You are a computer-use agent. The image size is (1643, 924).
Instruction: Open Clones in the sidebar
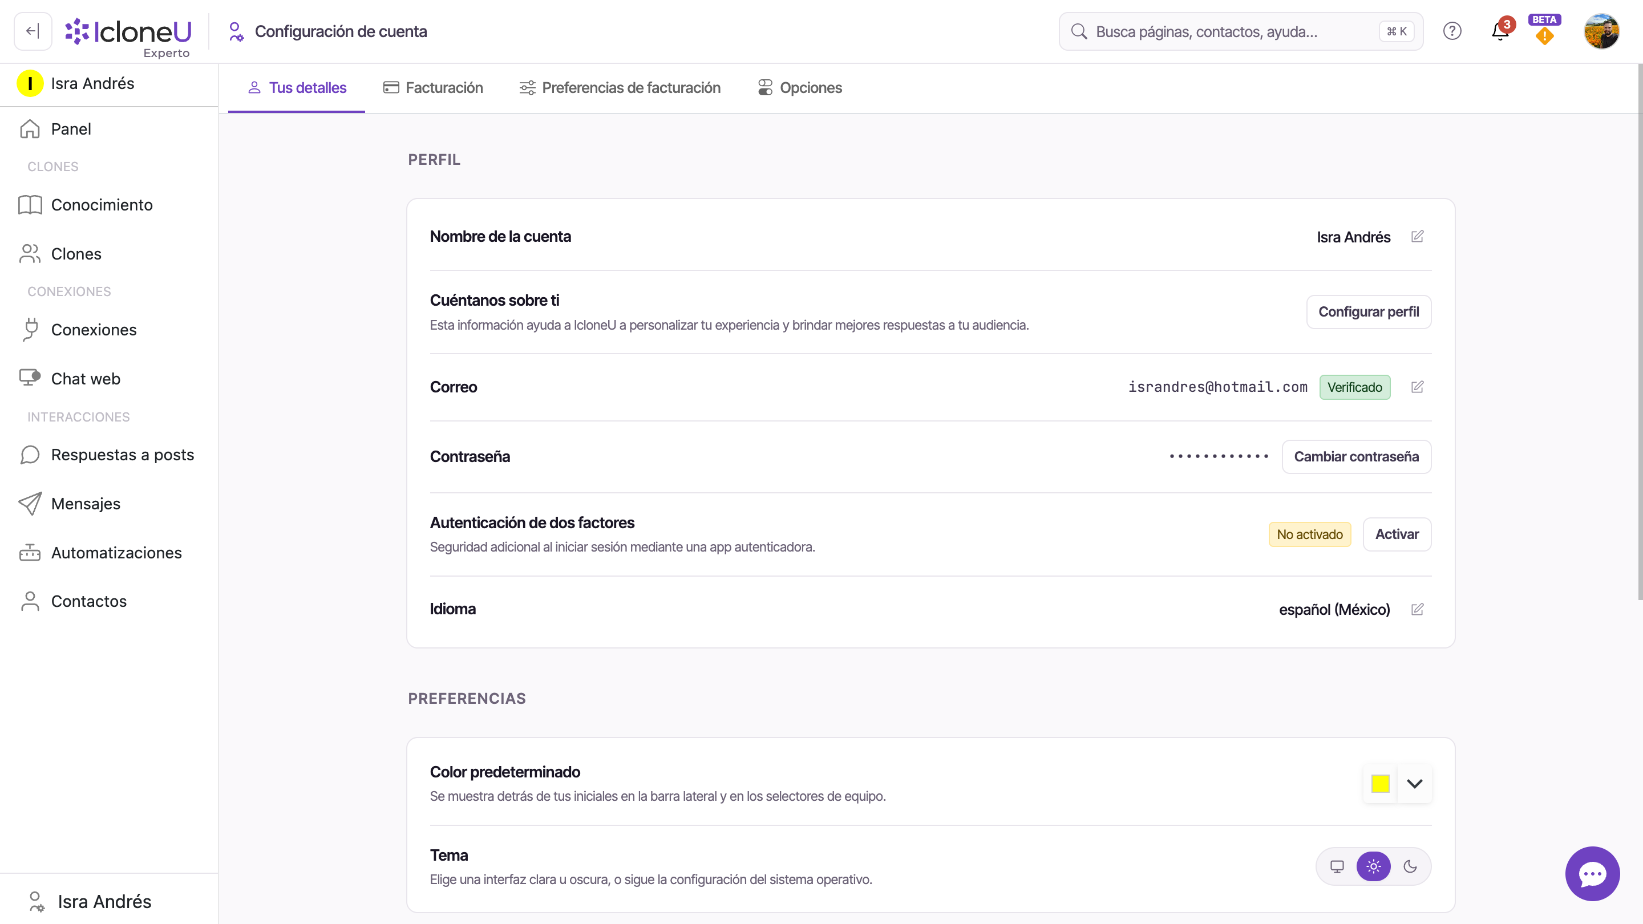point(109,254)
